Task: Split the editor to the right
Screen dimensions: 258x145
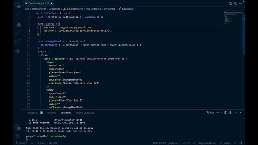Action: [235, 4]
